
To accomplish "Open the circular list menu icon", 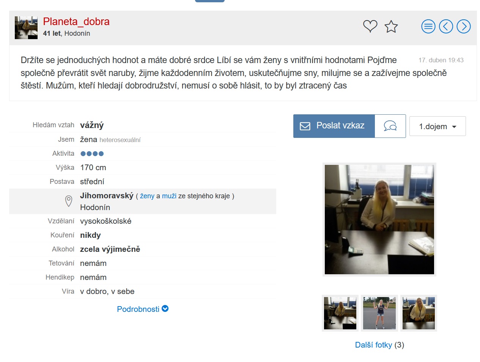I will [x=428, y=27].
